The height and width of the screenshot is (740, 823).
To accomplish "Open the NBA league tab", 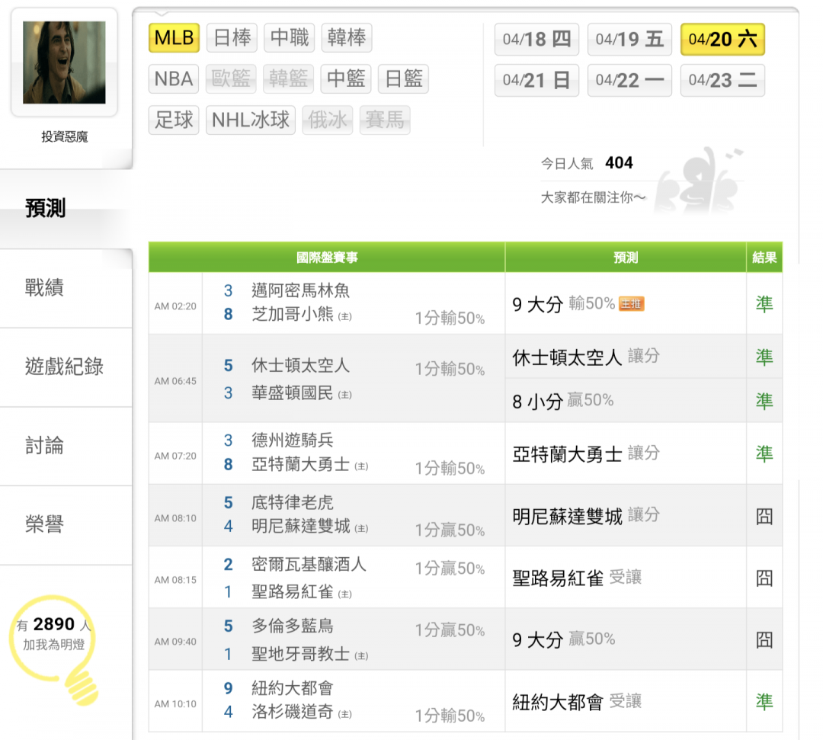I will (x=174, y=78).
